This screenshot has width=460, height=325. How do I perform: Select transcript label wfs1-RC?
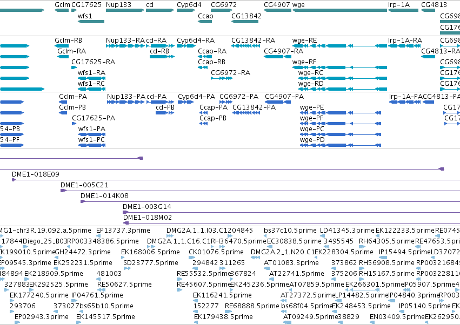91,84
